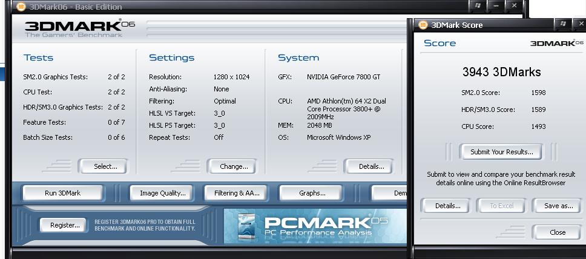The height and width of the screenshot is (259, 586).
Task: Click the Score heading in Score window
Action: tap(439, 43)
